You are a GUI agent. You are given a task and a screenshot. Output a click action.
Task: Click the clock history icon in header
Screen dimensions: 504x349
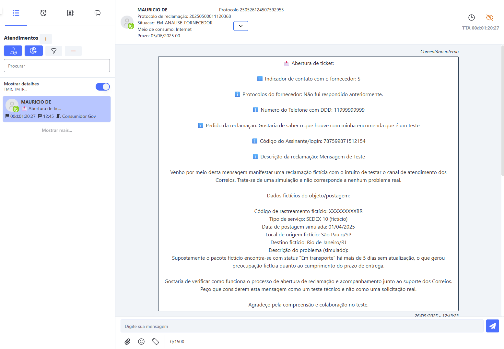pos(472,18)
